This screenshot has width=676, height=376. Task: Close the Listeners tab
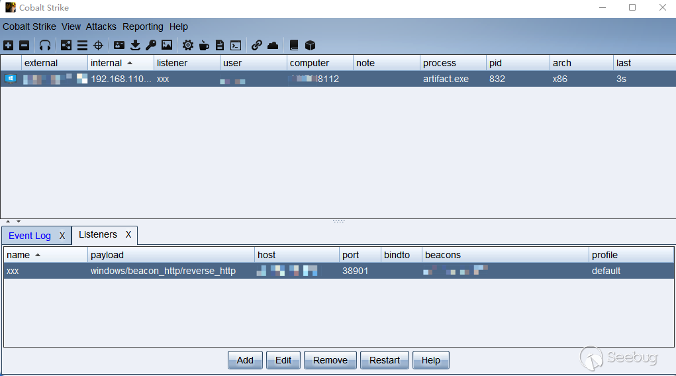[x=128, y=234]
